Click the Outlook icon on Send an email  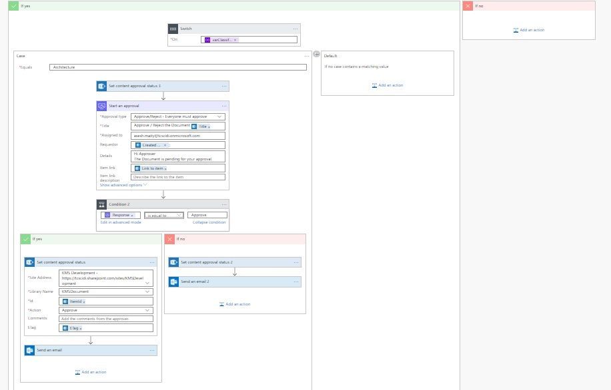click(x=29, y=350)
